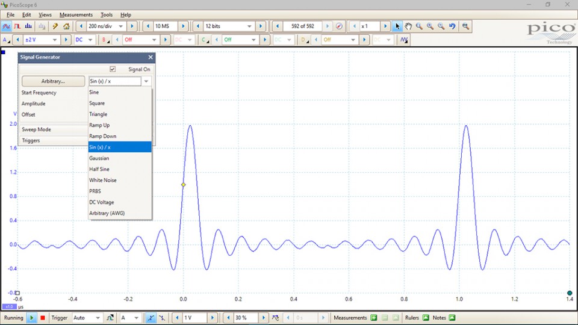Click the Arbitrary... button
This screenshot has width=578, height=325.
(53, 81)
